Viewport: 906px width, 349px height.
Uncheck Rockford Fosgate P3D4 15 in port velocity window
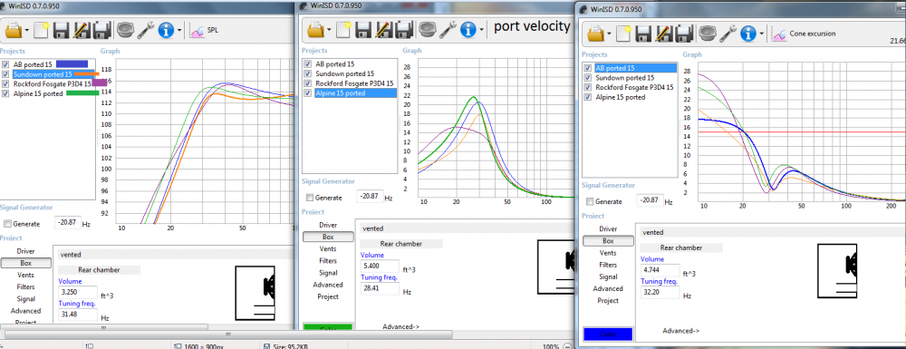(x=308, y=83)
